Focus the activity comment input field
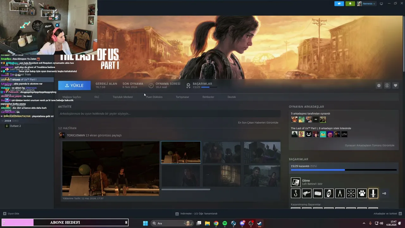Image resolution: width=405 pixels, height=228 pixels. 169,114
